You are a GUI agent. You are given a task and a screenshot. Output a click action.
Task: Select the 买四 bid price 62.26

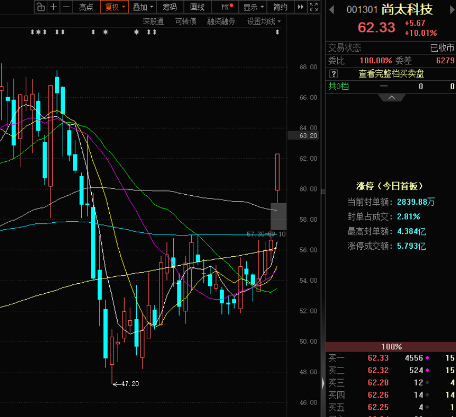pyautogui.click(x=378, y=395)
